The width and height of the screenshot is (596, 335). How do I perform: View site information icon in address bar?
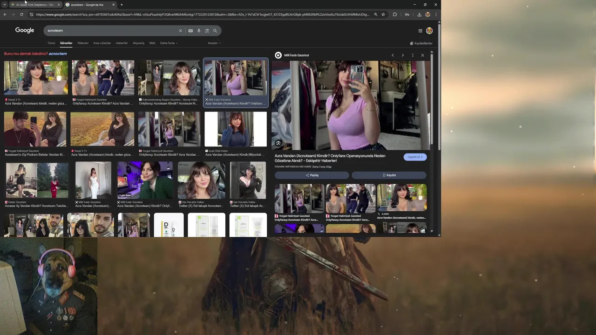31,14
